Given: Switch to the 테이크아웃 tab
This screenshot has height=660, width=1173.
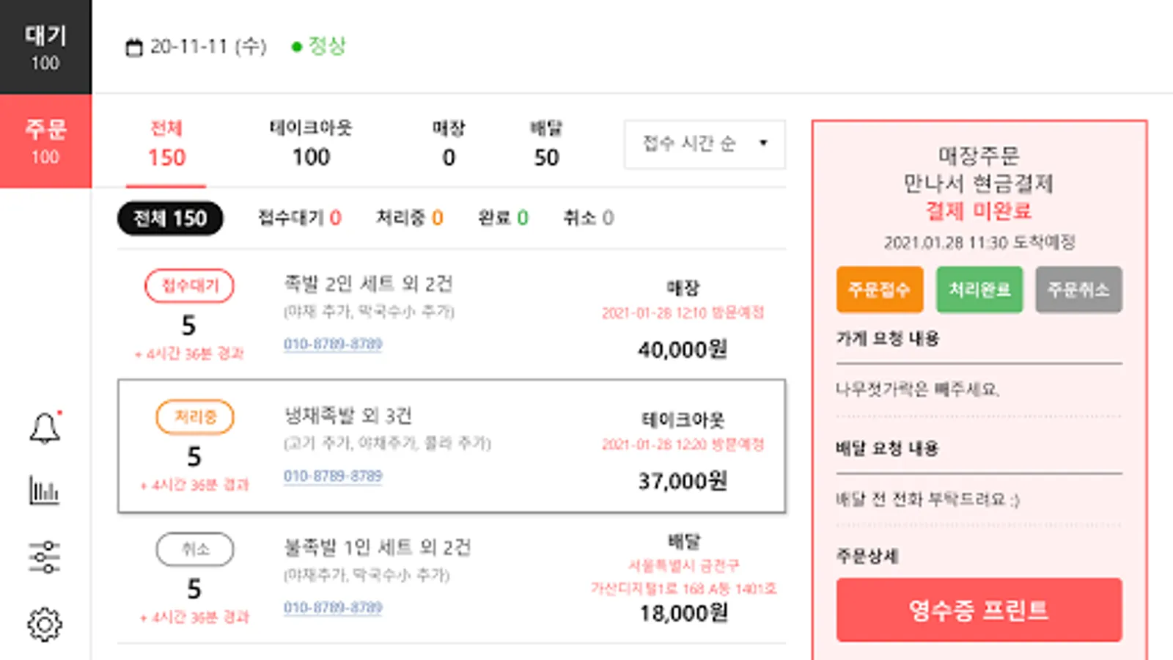Looking at the screenshot, I should (311, 144).
